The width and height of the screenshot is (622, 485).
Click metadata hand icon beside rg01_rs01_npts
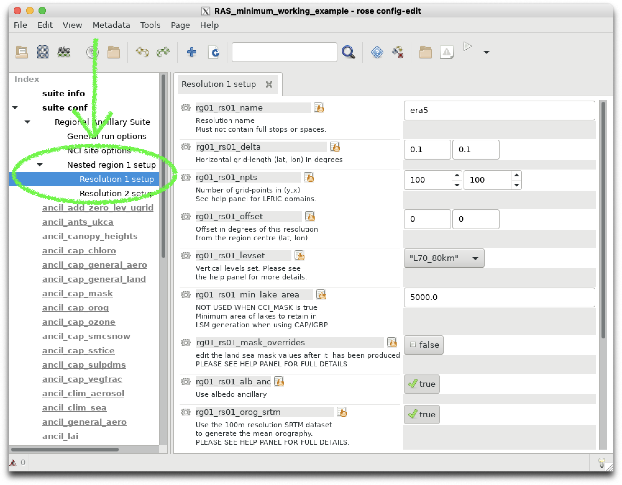pyautogui.click(x=309, y=177)
